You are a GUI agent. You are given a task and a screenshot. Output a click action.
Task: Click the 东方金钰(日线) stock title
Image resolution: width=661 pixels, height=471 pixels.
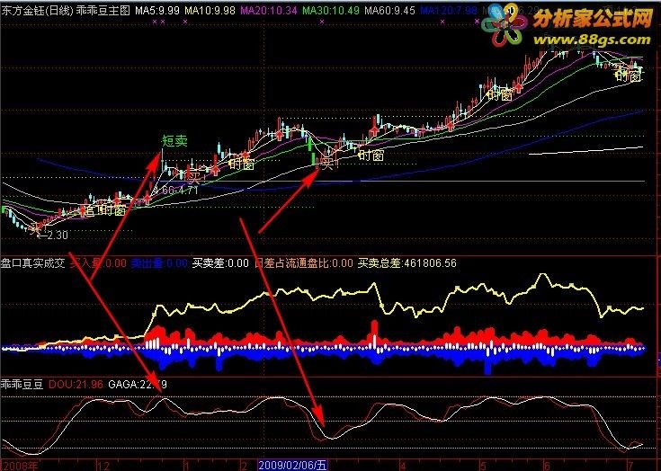37,11
